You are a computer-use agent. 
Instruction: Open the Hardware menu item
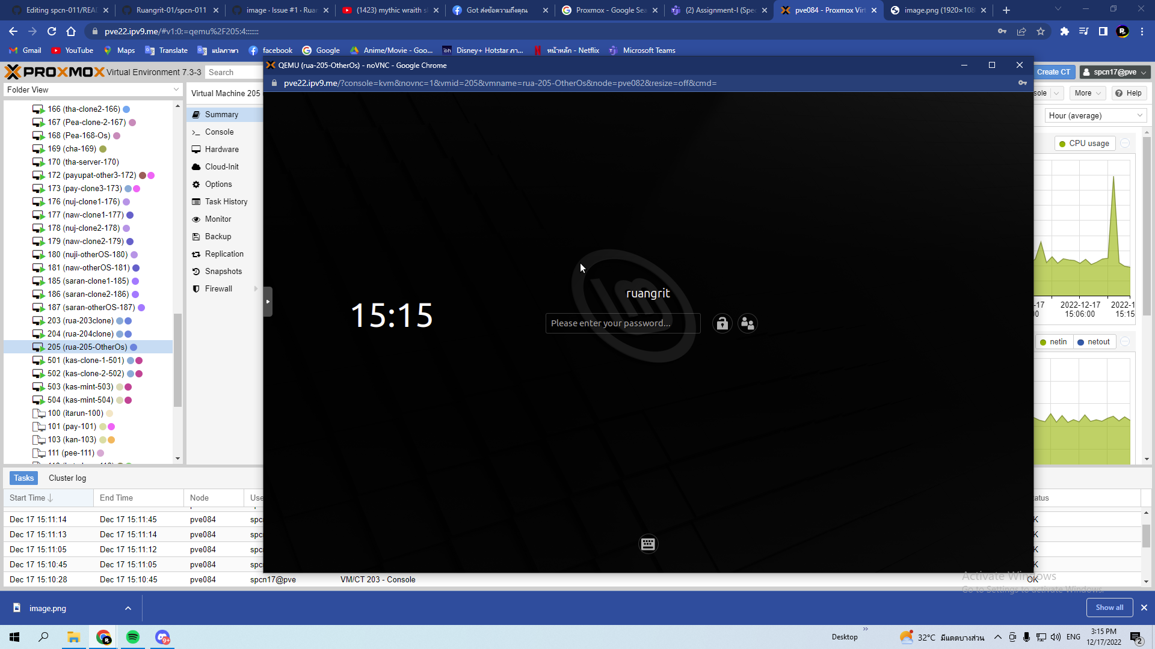224,149
